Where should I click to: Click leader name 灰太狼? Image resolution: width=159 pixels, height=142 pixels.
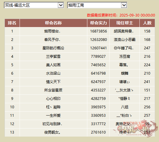click(x=125, y=90)
